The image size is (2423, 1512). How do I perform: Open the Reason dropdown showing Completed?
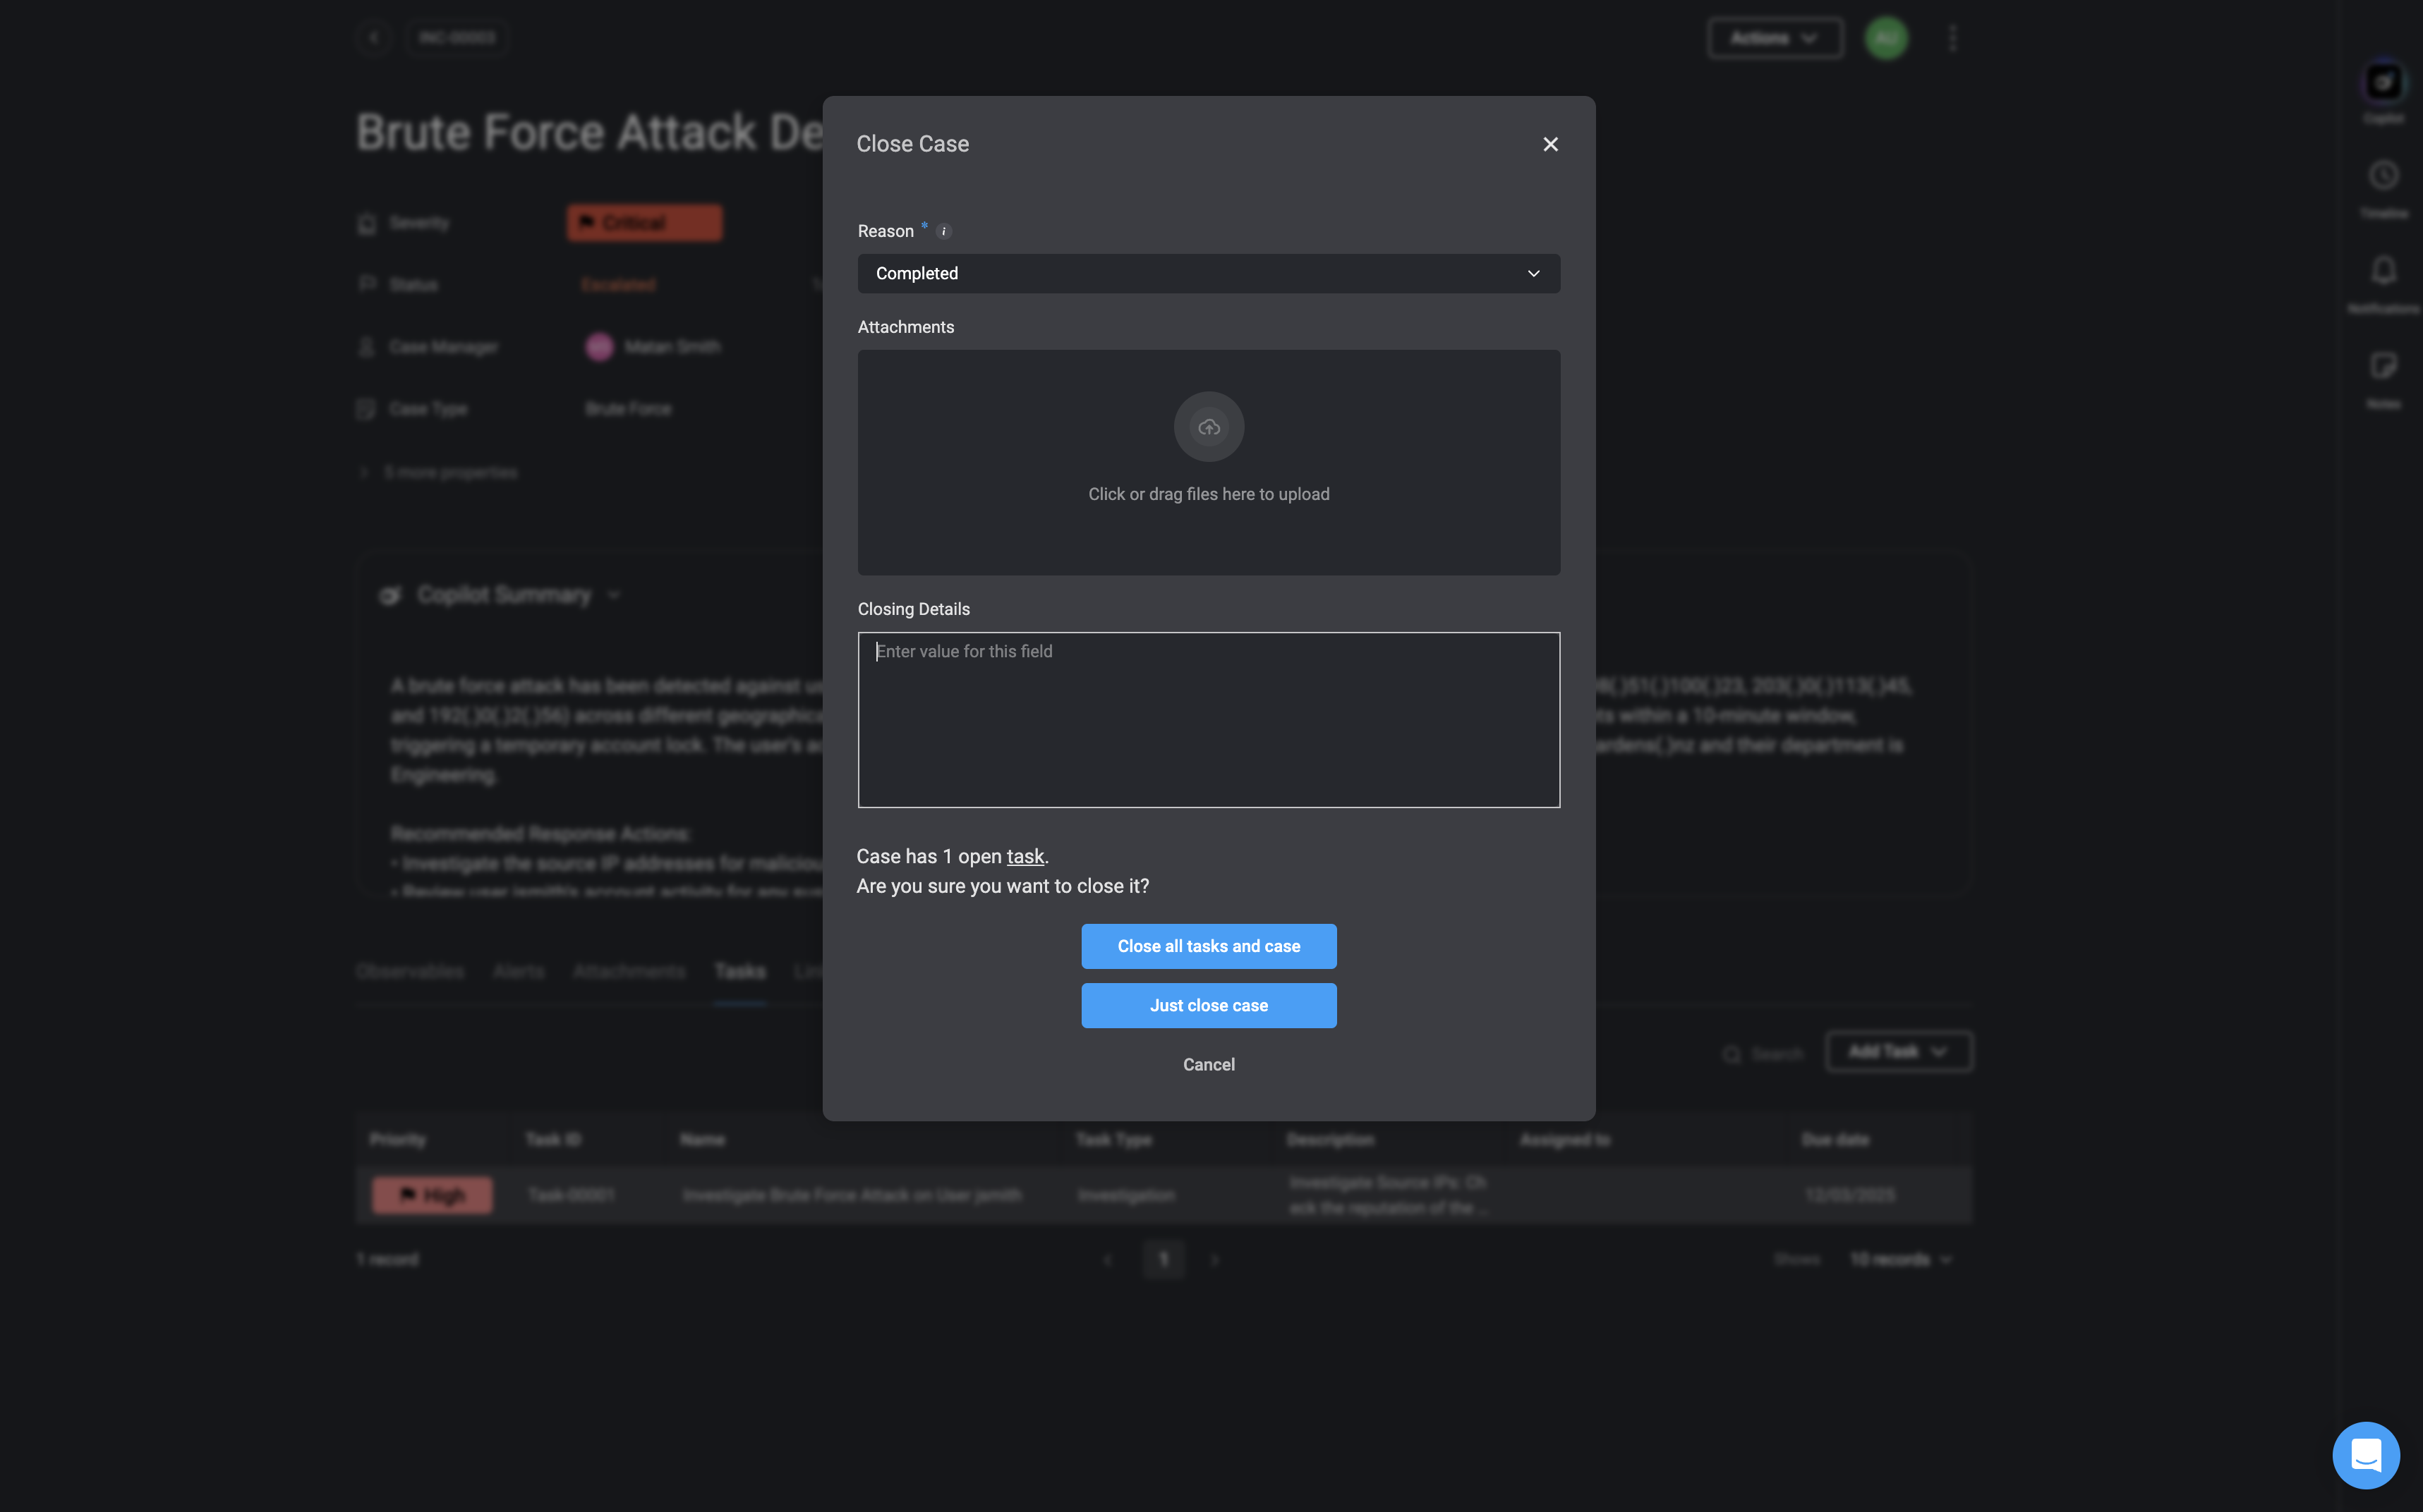click(1207, 273)
